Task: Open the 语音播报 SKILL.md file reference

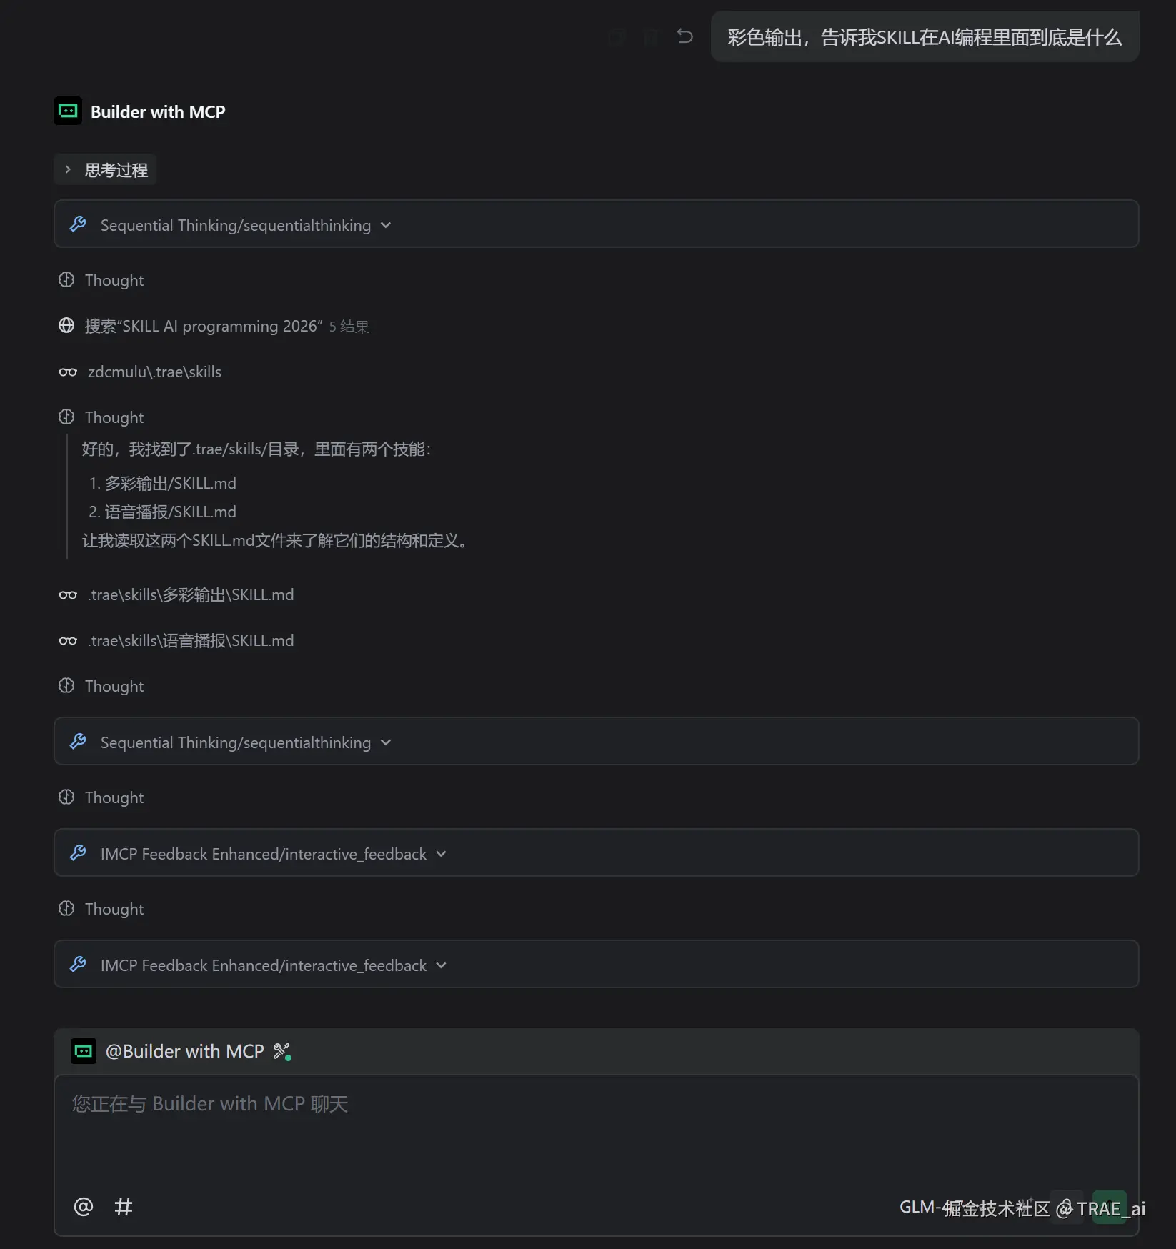Action: (191, 641)
